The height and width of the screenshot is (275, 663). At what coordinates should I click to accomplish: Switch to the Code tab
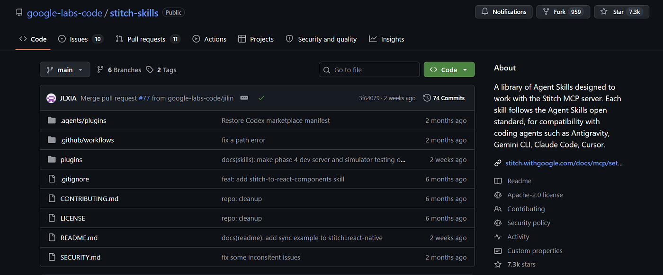33,39
